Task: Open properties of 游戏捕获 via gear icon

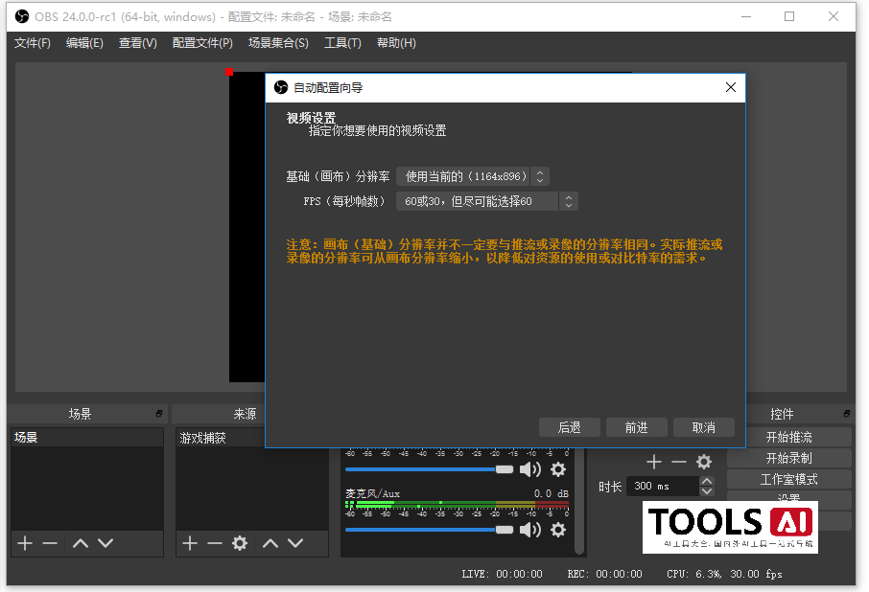Action: click(239, 543)
